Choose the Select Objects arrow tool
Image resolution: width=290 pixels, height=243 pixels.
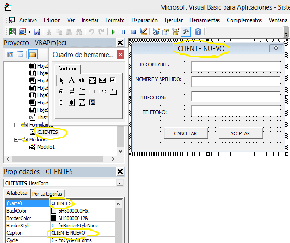click(61, 81)
